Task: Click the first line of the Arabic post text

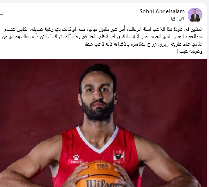Action: pyautogui.click(x=103, y=29)
